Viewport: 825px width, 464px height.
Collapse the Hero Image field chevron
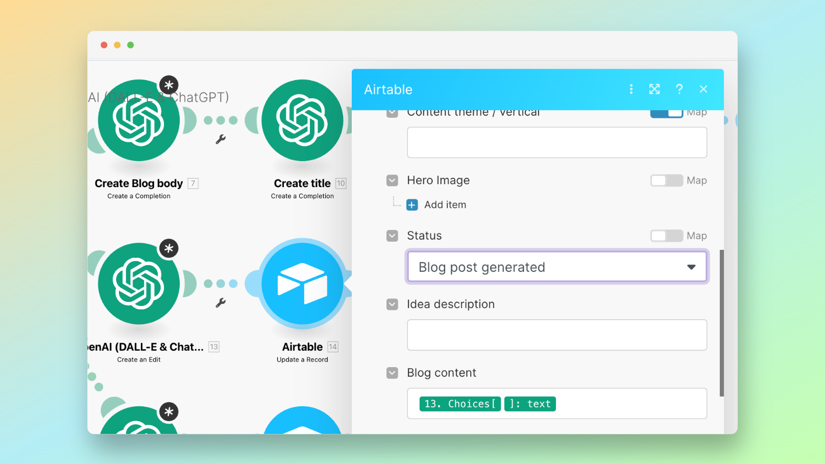[392, 181]
